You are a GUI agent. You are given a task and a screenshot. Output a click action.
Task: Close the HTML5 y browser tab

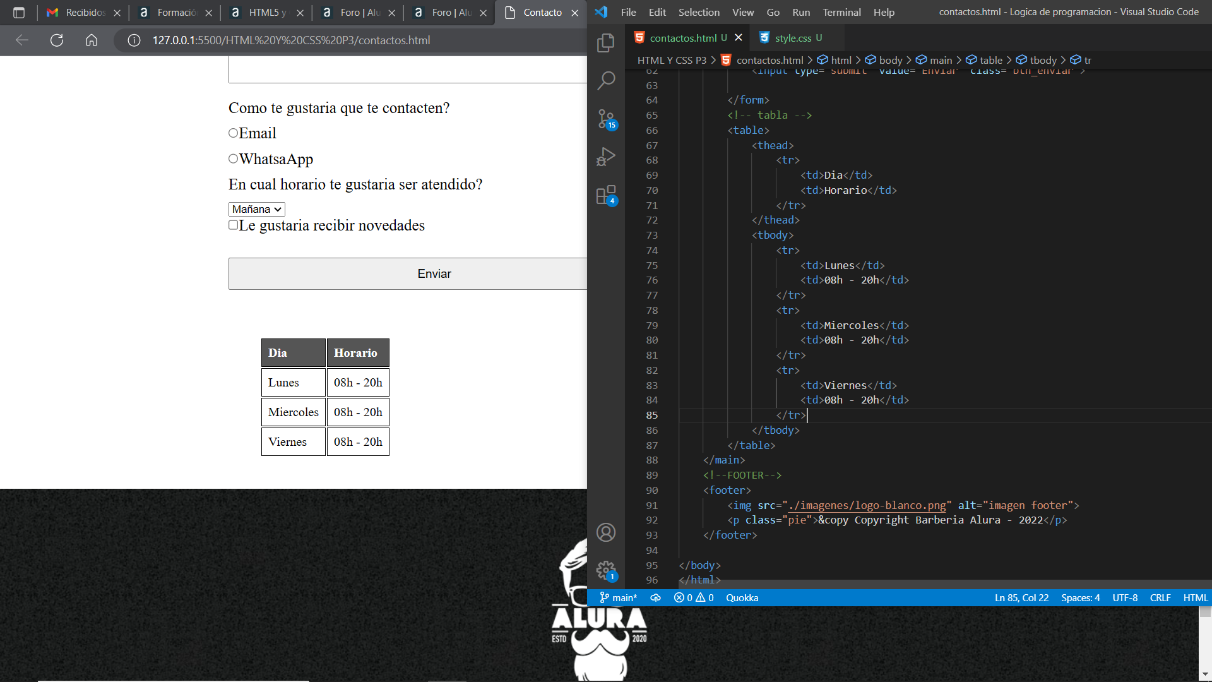(x=300, y=13)
